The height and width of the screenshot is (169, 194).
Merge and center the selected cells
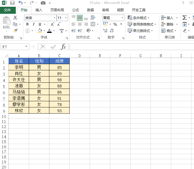[x=93, y=24]
